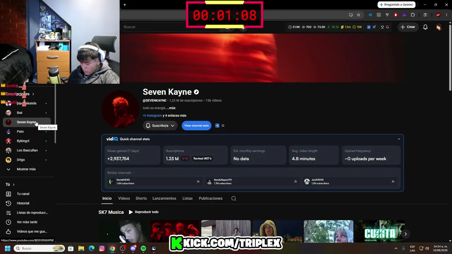Go to Tu canal in sidebar
452x254 pixels.
pos(26,194)
